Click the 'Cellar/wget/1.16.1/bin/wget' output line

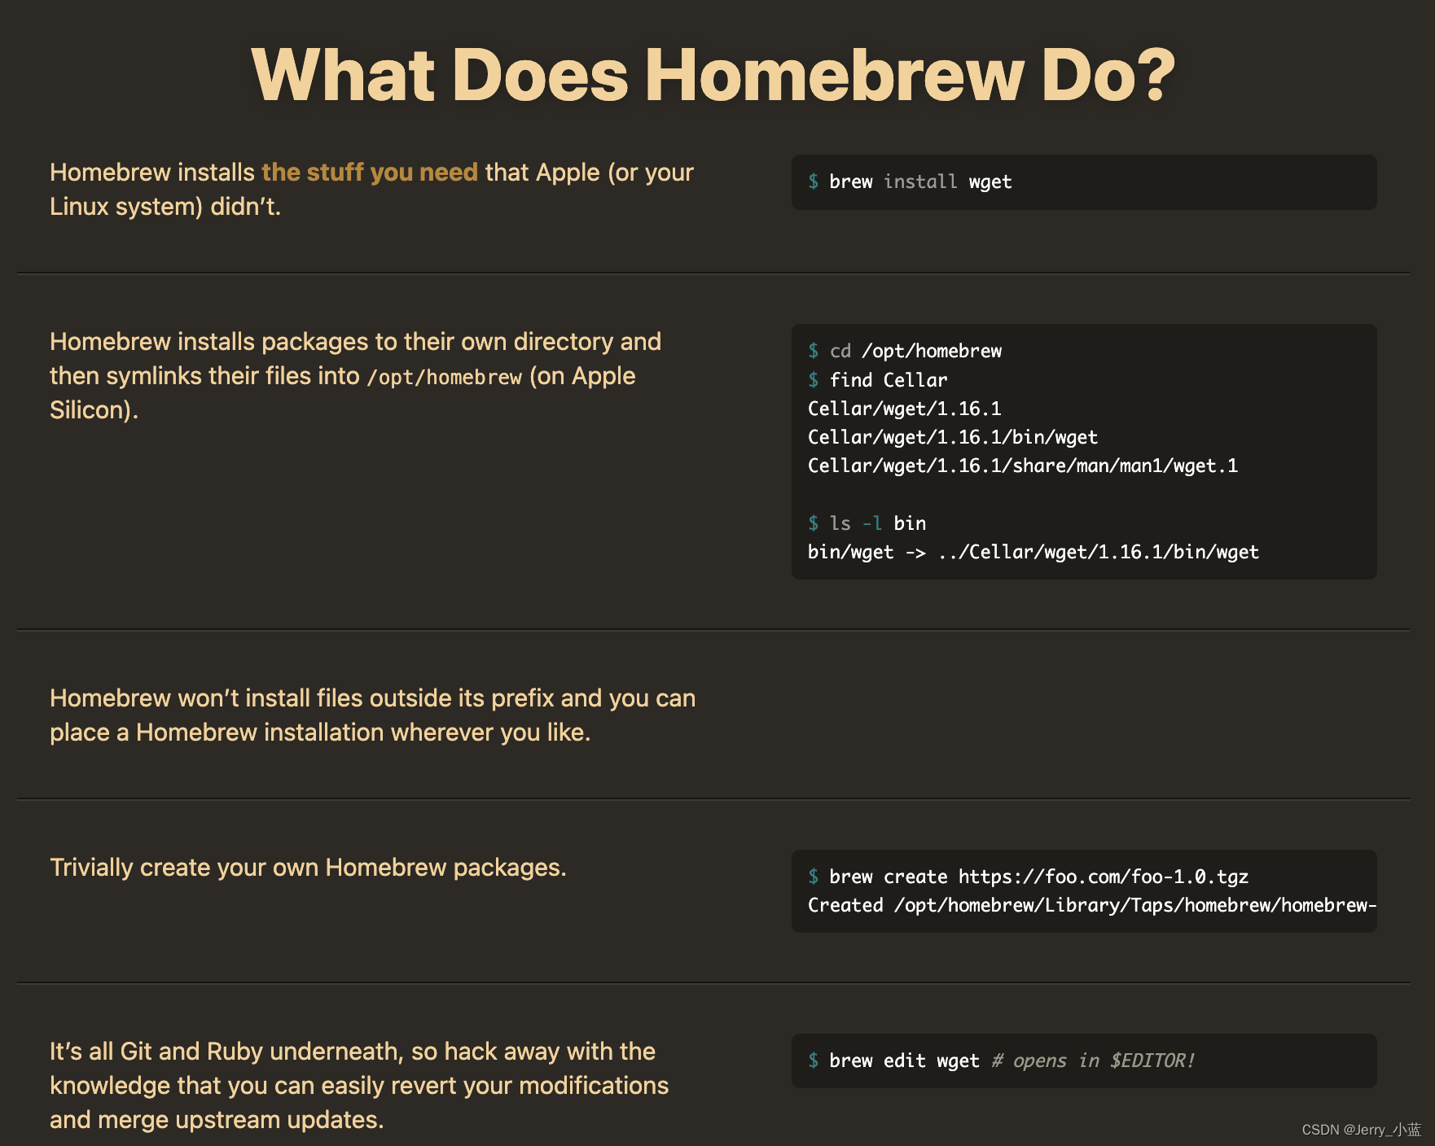tap(953, 437)
